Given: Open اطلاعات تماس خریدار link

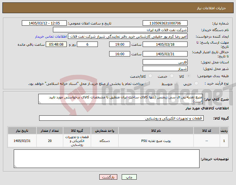Looking at the screenshot, I should [x=51, y=36].
